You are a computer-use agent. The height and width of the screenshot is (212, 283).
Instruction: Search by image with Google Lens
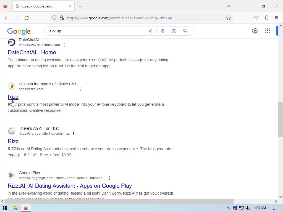(174, 31)
